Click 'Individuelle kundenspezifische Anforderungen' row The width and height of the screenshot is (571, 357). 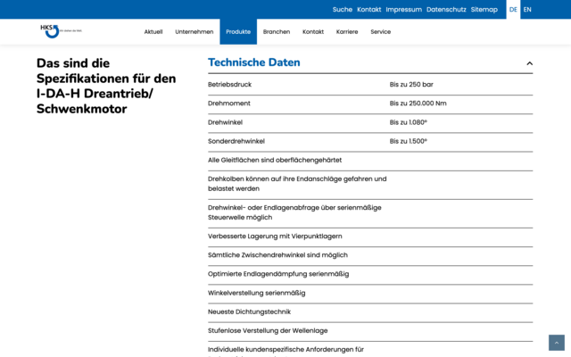pyautogui.click(x=370, y=350)
